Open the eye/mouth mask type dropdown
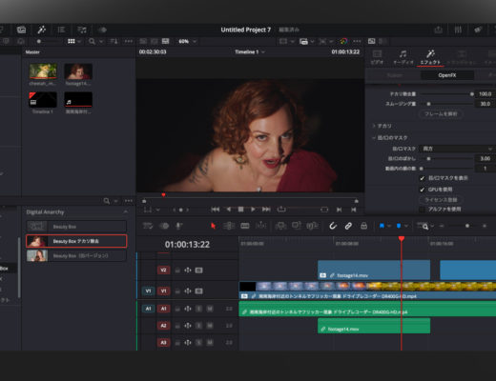This screenshot has height=381, width=496. 457,149
